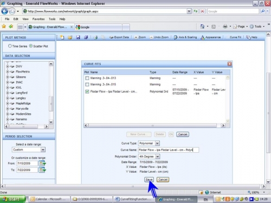
Task: Expand the Langford tree node
Action: pos(8,93)
